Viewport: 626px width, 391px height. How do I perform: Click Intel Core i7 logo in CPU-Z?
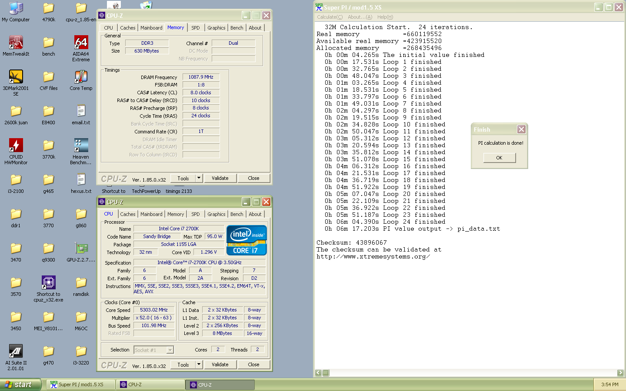(x=246, y=240)
